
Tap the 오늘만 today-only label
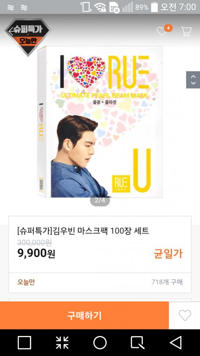pos(26,282)
